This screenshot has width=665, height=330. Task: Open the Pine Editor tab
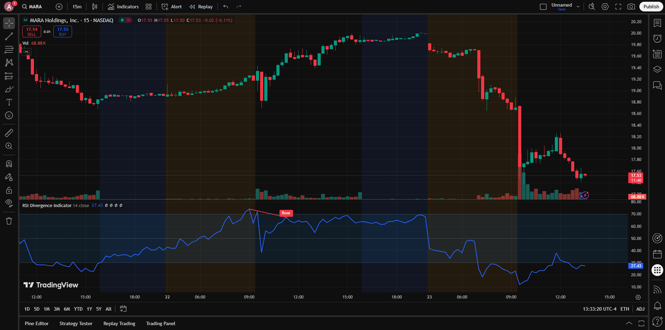point(37,323)
